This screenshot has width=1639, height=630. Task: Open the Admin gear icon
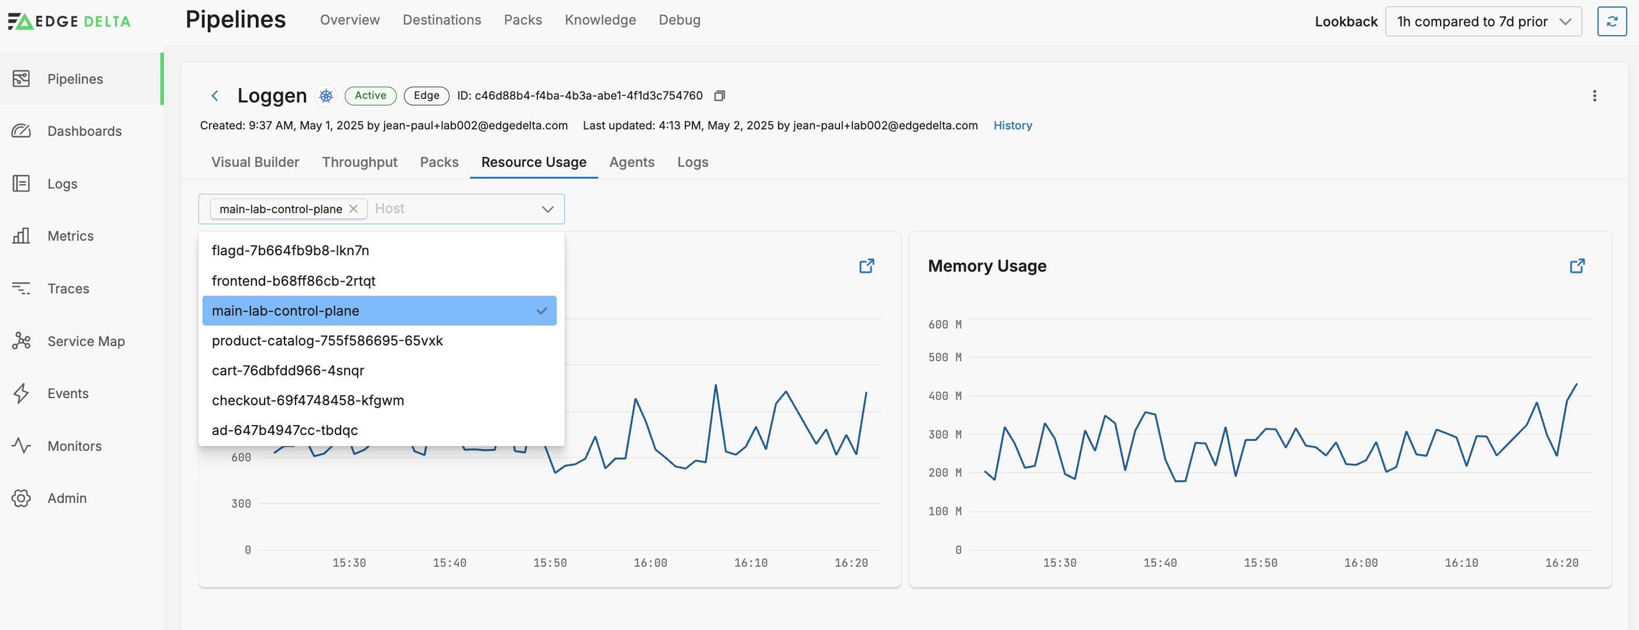21,498
